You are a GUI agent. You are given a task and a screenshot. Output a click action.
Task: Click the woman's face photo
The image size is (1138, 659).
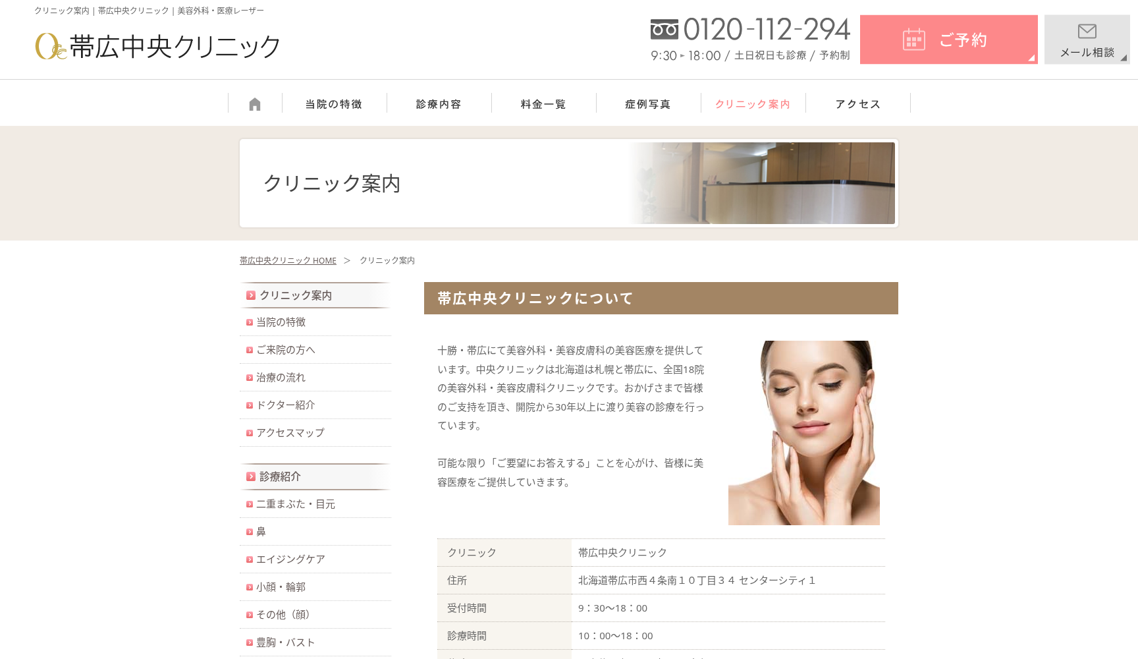[803, 432]
